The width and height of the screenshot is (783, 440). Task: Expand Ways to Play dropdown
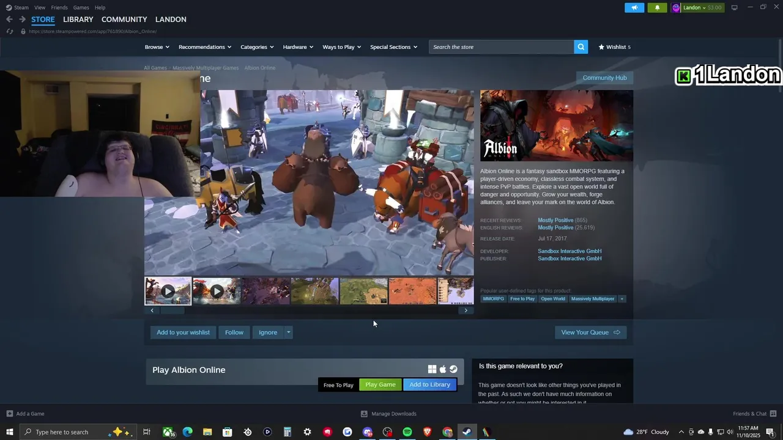click(x=342, y=47)
